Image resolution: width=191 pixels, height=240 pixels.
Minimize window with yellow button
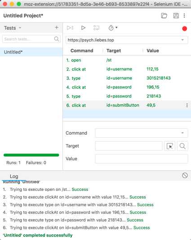pyautogui.click(x=12, y=4)
